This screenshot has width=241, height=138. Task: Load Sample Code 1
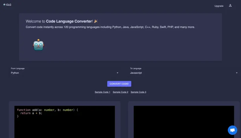[102, 92]
